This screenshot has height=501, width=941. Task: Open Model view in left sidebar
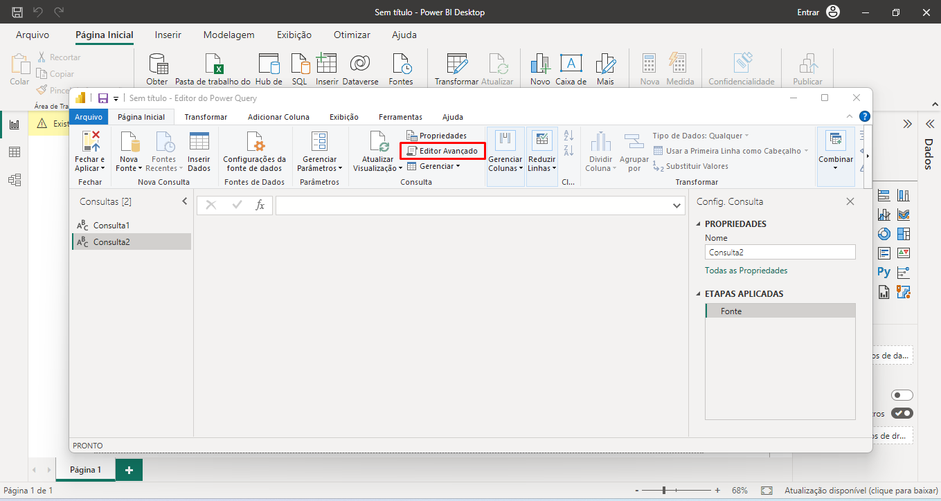[x=14, y=180]
